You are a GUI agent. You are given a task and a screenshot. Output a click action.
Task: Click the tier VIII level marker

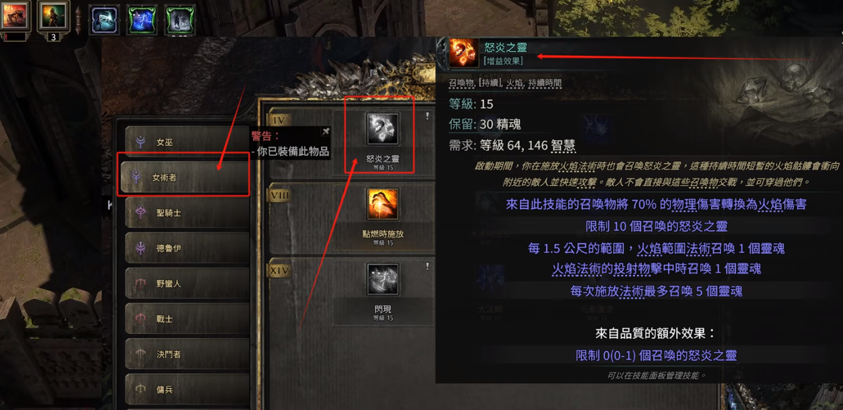(x=279, y=195)
